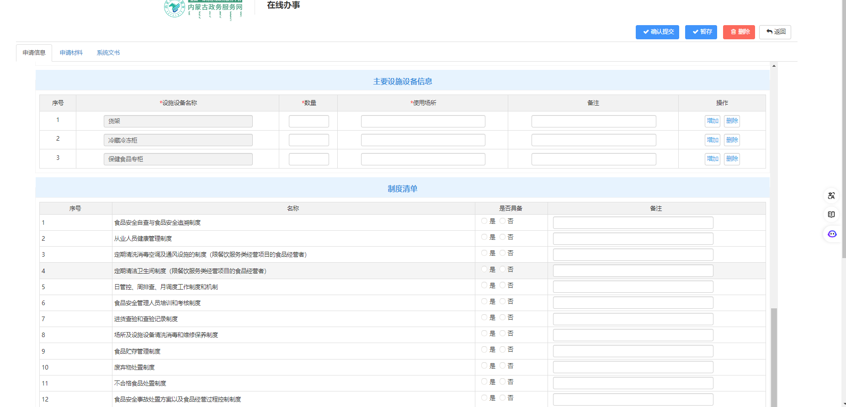Choose 是 for 食品贮存管理制度

pyautogui.click(x=484, y=349)
